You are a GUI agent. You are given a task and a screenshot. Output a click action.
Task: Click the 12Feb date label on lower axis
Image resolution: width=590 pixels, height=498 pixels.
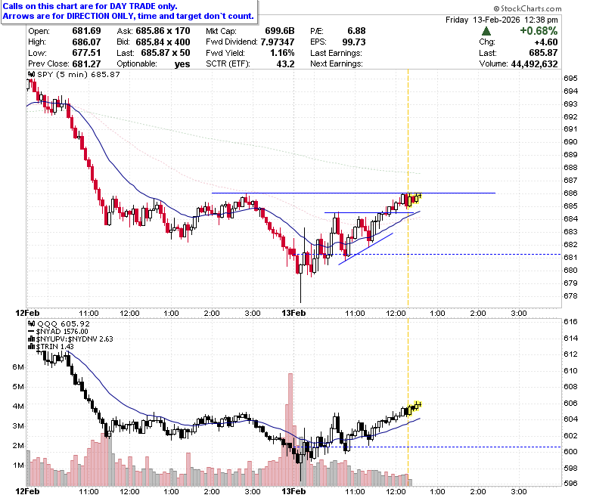coord(27,491)
